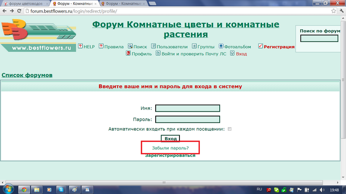Click the Забыли пароль? link
The image size is (346, 194).
coord(170,148)
